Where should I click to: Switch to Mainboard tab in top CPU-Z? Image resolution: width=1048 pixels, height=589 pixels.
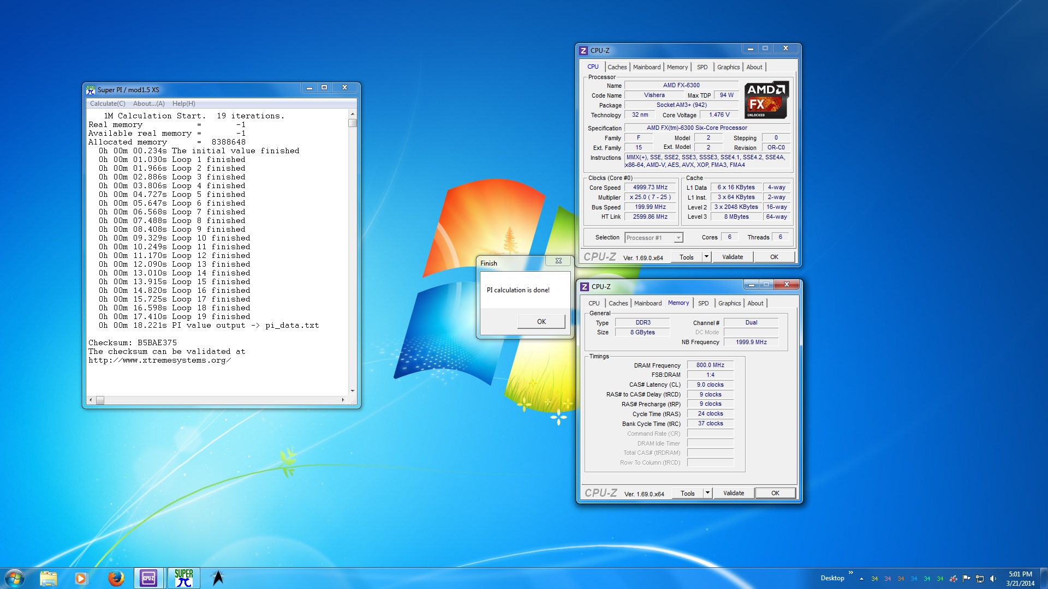[x=647, y=67]
